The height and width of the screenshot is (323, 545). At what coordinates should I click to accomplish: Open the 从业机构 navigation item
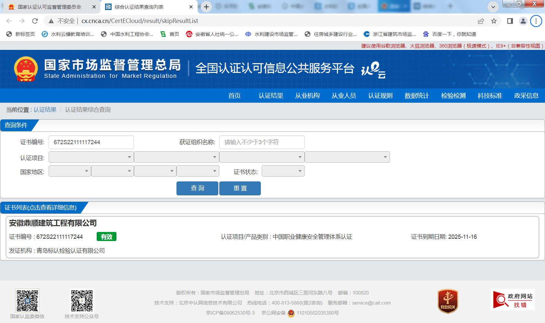(x=307, y=96)
